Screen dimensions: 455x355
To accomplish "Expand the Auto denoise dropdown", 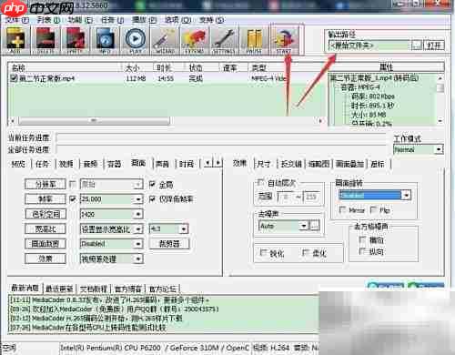I will 304,226.
